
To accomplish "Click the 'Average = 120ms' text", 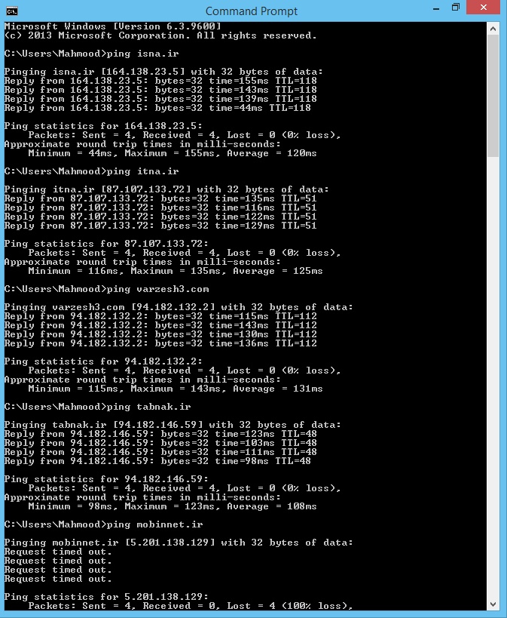I will tap(272, 153).
